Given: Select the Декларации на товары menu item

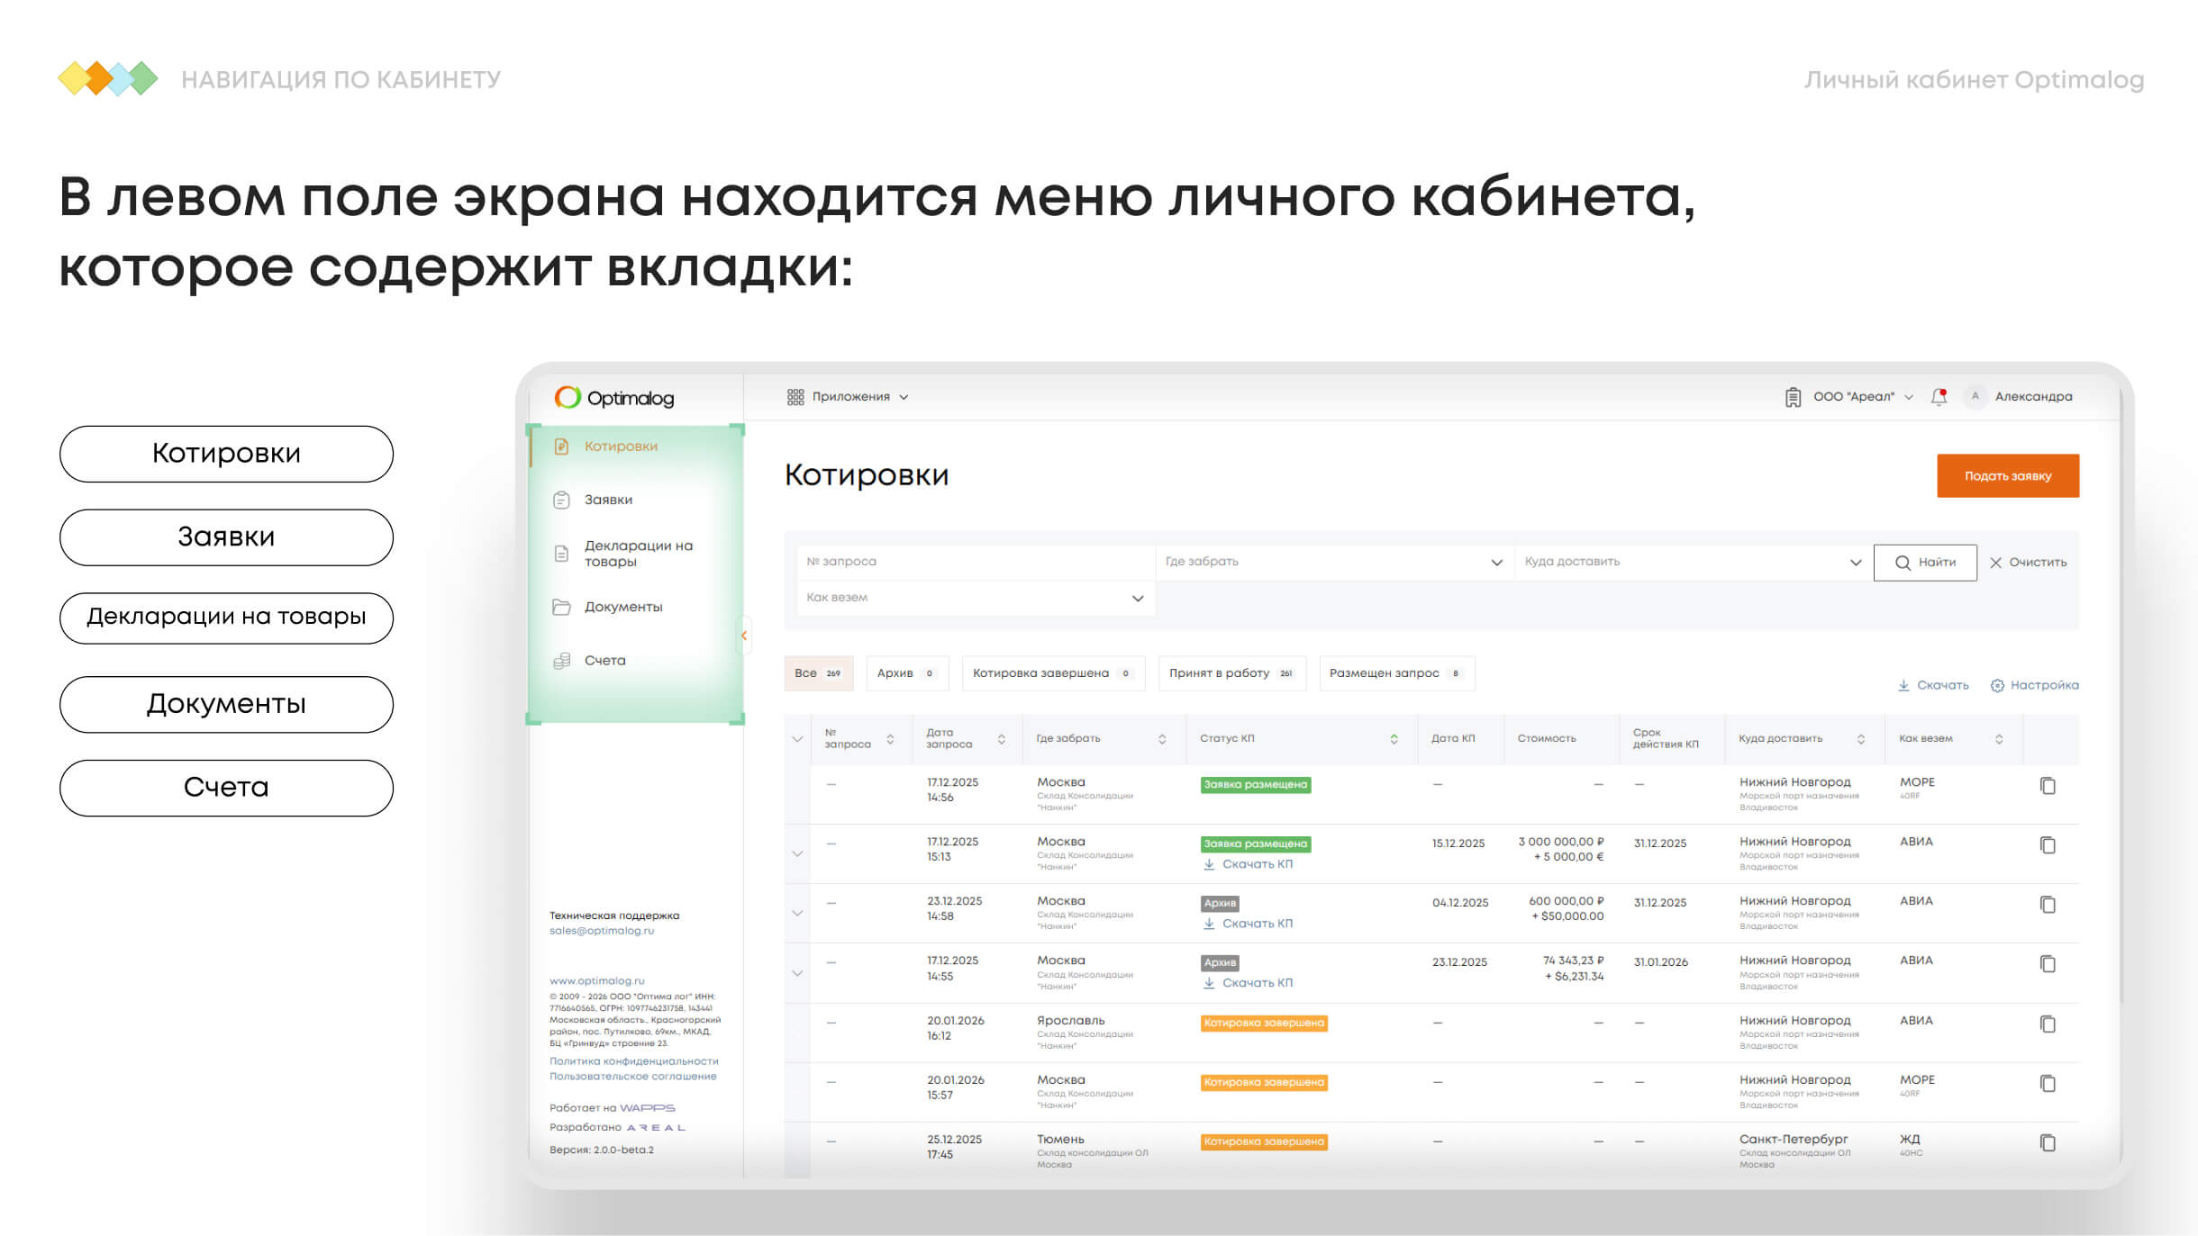Looking at the screenshot, I should (x=638, y=554).
